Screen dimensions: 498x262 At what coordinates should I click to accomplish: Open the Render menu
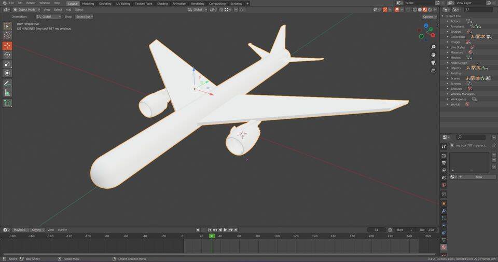pyautogui.click(x=31, y=3)
